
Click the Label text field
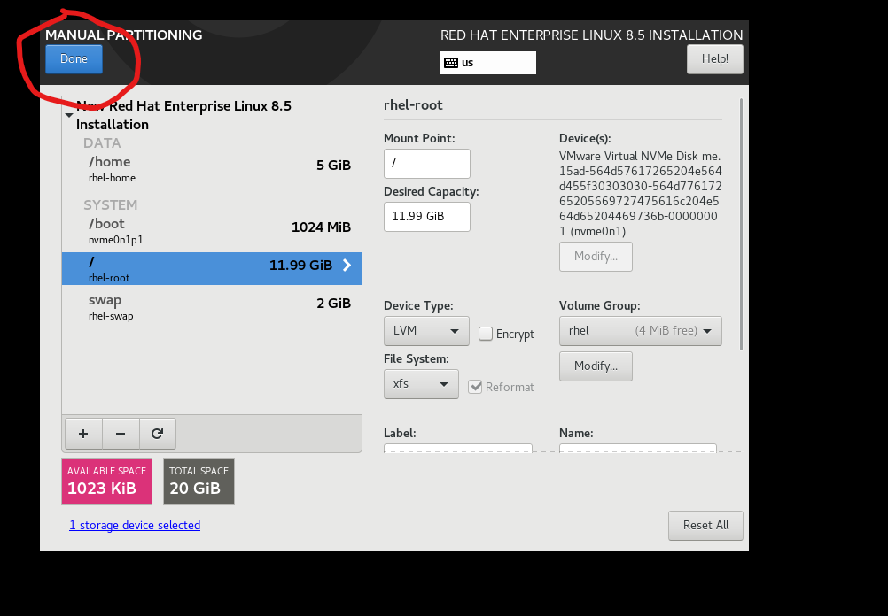[458, 449]
